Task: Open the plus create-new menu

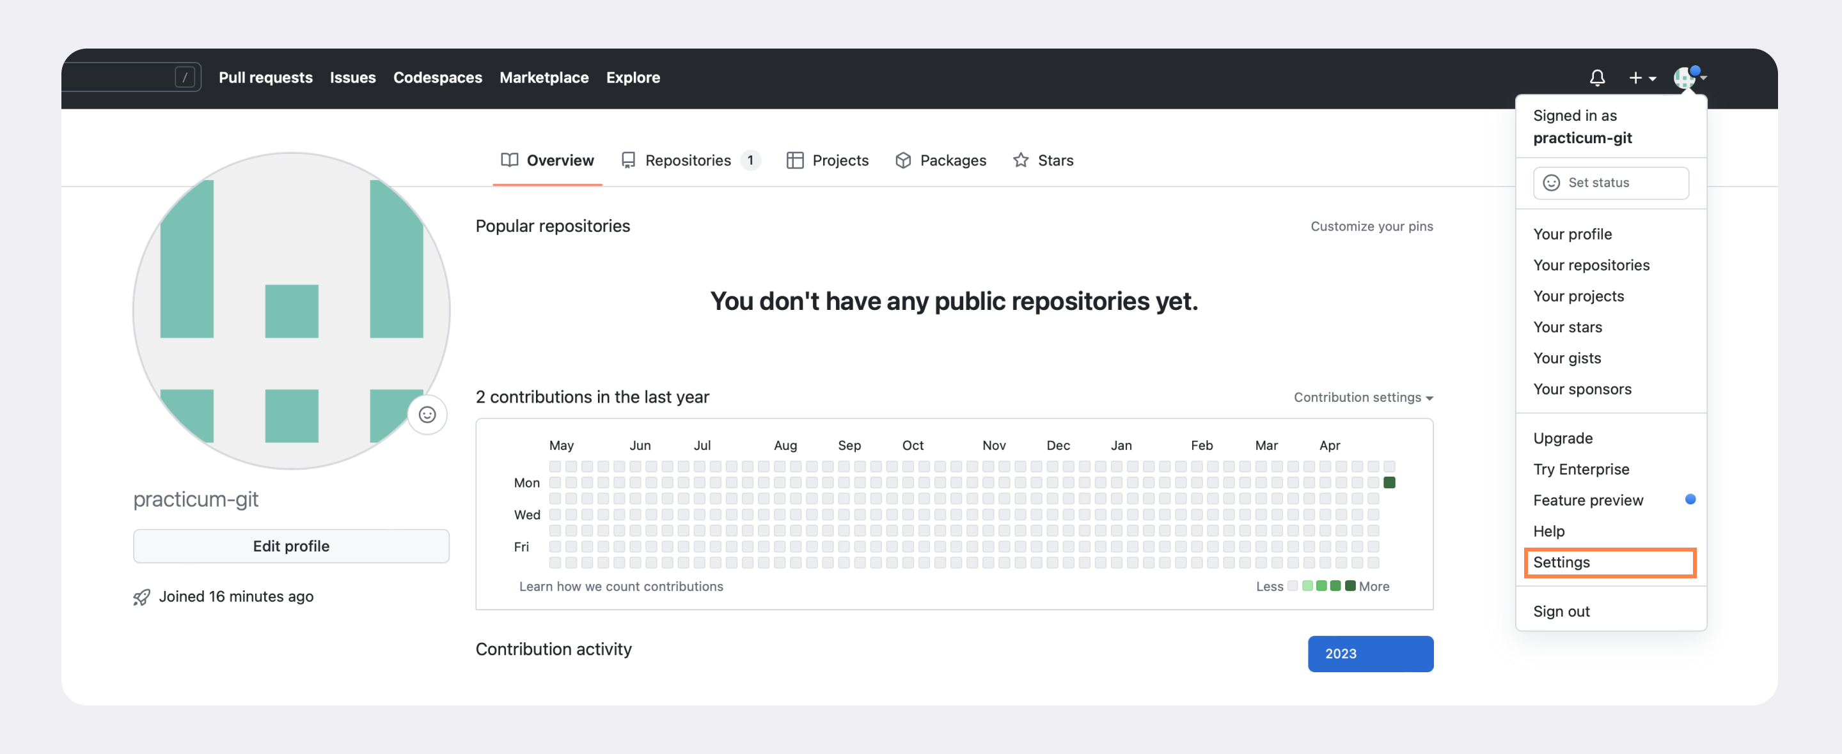Action: tap(1642, 77)
